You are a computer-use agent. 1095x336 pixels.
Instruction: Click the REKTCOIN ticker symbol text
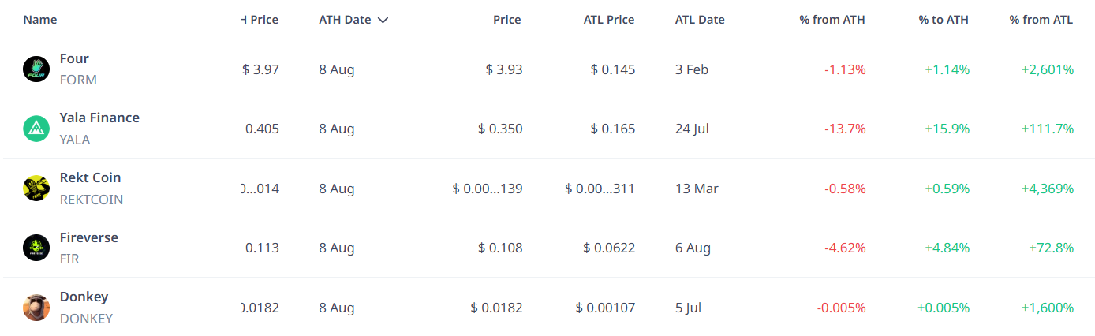point(92,200)
